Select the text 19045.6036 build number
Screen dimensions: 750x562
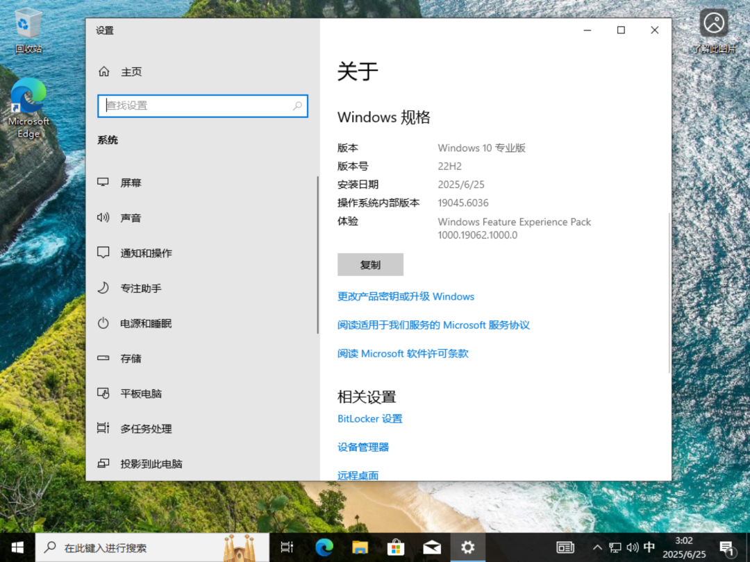[x=463, y=203]
